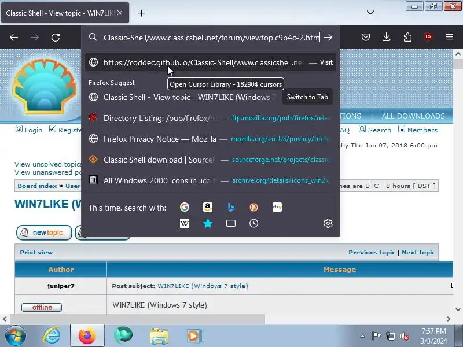Select Firefox Privacy Notice suggestion

pos(211,139)
